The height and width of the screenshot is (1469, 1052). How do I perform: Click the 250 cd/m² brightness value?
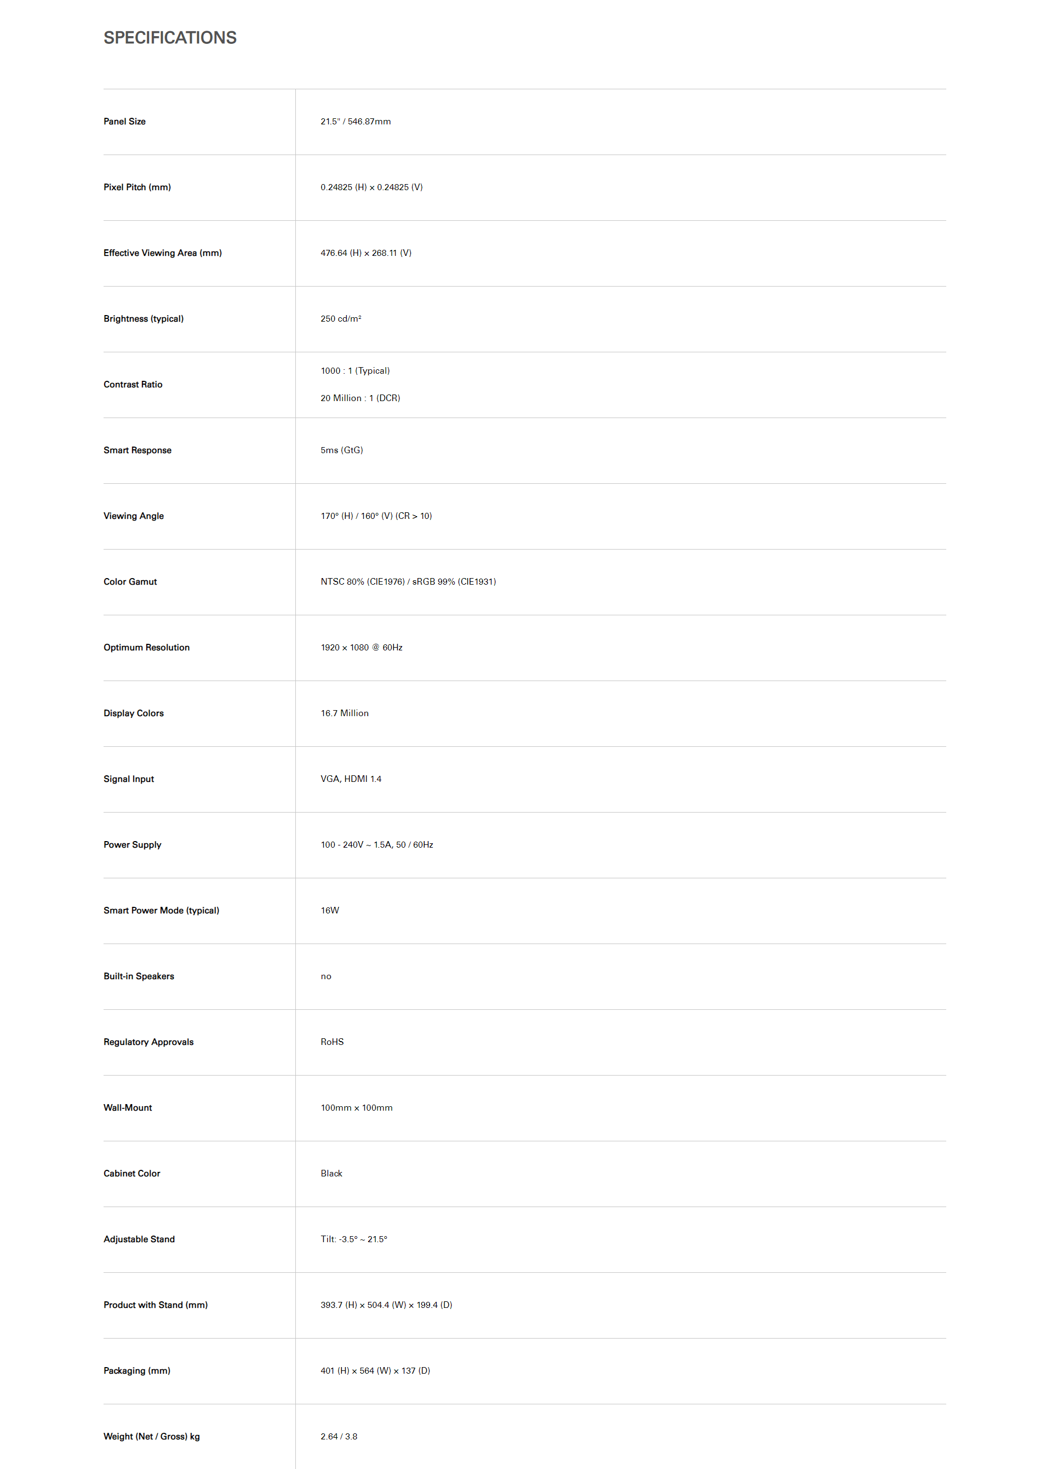click(341, 319)
